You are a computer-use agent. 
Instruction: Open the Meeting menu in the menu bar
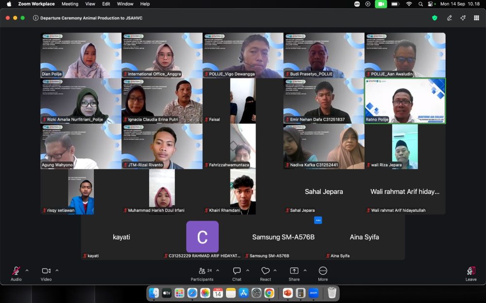coord(70,4)
